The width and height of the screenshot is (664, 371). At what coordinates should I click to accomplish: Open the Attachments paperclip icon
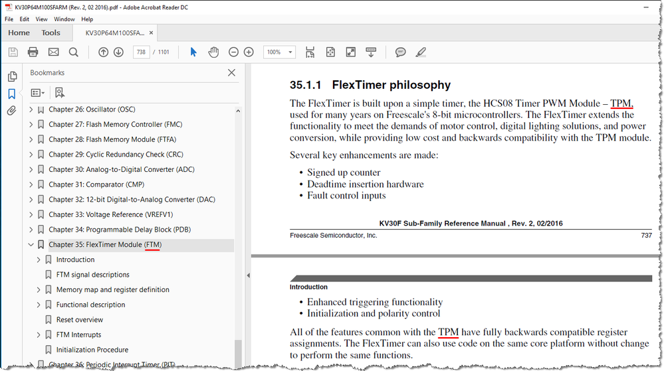click(12, 111)
